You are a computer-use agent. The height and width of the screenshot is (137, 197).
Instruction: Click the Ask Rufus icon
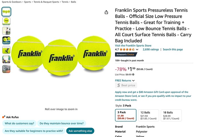pyautogui.click(x=4, y=117)
